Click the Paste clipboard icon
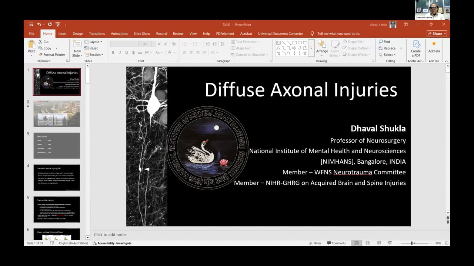Screen dimensions: 474x266 point(32,44)
